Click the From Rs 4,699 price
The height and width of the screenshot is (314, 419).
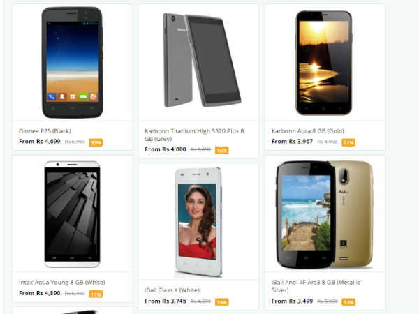click(40, 142)
